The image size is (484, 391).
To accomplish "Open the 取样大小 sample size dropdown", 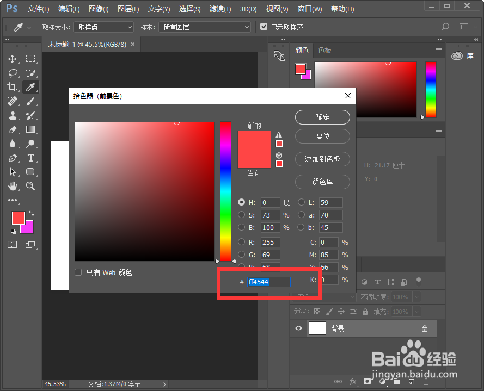I will coord(103,27).
